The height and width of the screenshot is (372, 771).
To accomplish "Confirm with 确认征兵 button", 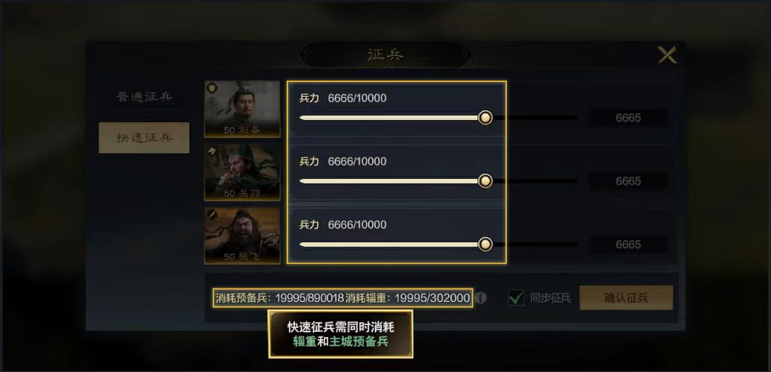I will [x=626, y=297].
